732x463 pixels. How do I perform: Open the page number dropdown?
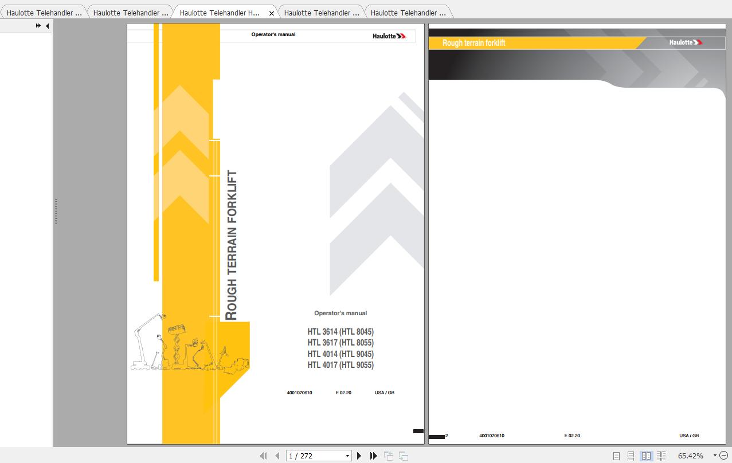click(x=347, y=456)
